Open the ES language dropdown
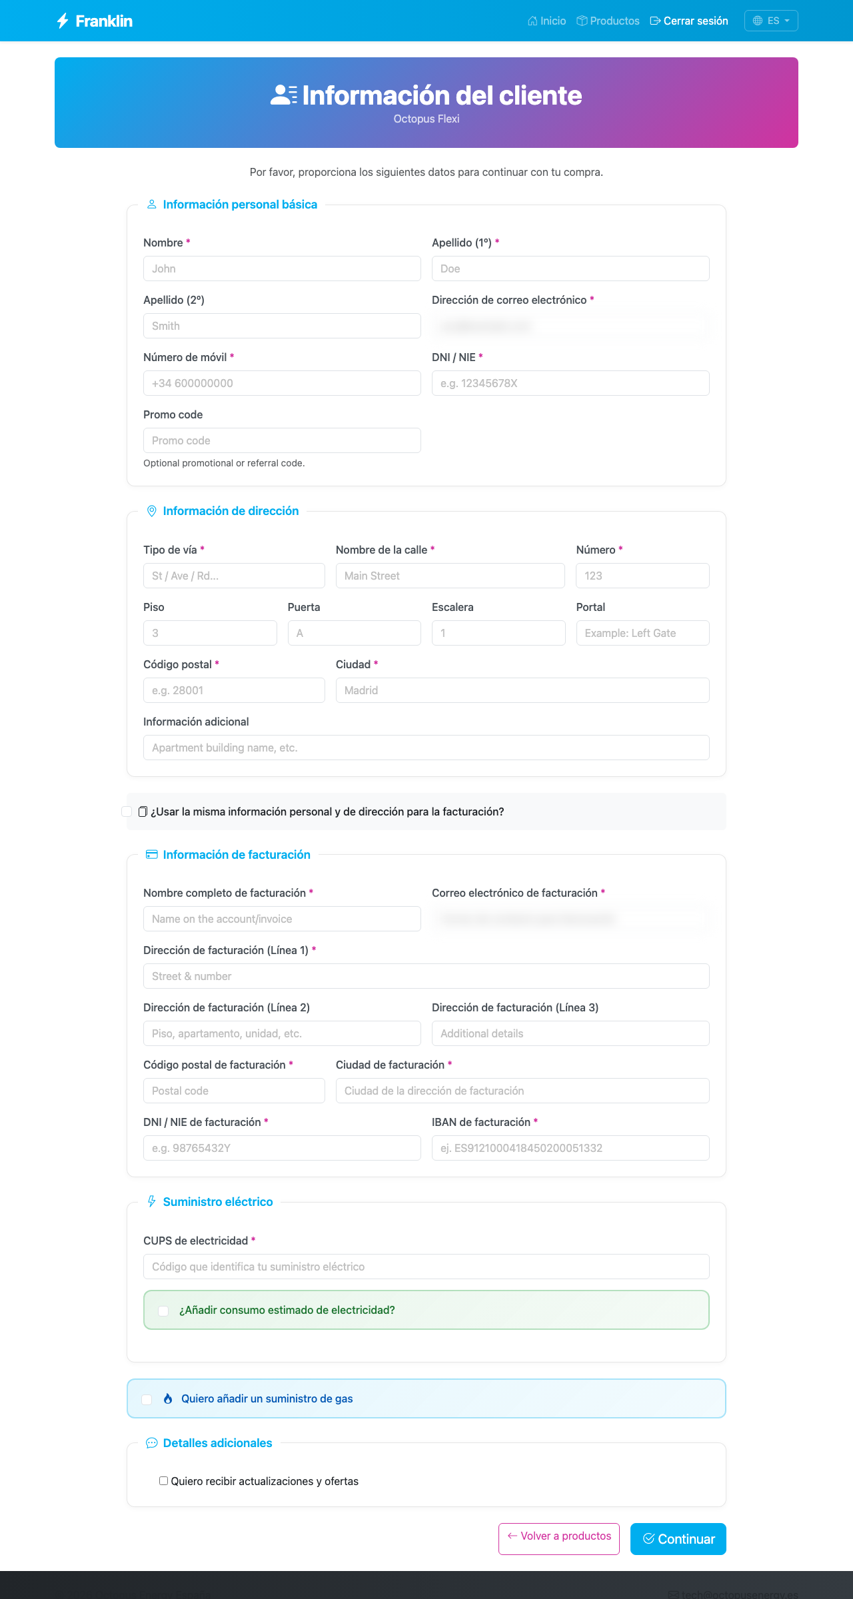Image resolution: width=853 pixels, height=1599 pixels. click(x=771, y=21)
